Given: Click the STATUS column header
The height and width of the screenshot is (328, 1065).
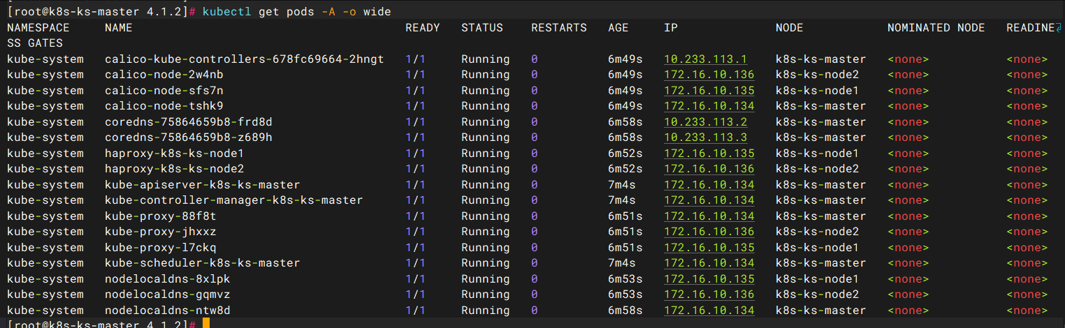Looking at the screenshot, I should pyautogui.click(x=482, y=28).
